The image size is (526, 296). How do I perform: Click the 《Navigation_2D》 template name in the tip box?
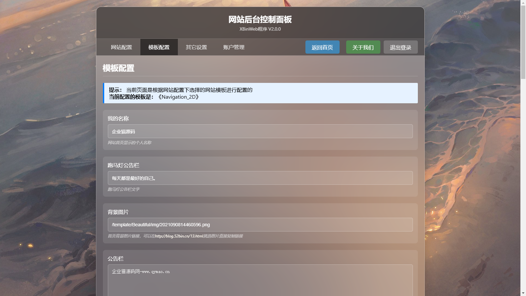click(178, 97)
